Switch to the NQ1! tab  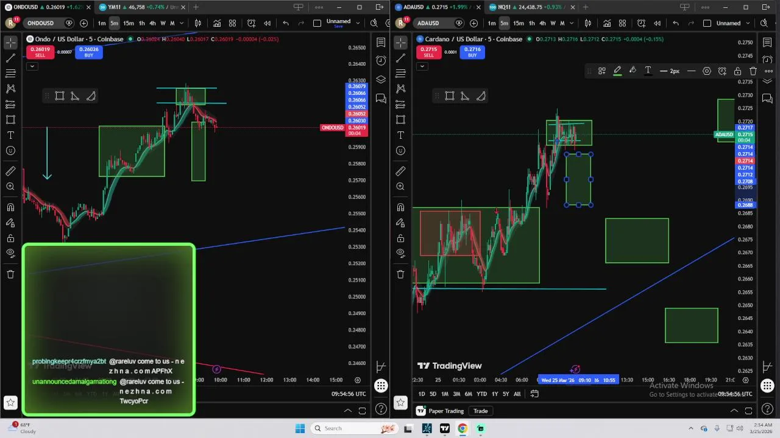530,7
